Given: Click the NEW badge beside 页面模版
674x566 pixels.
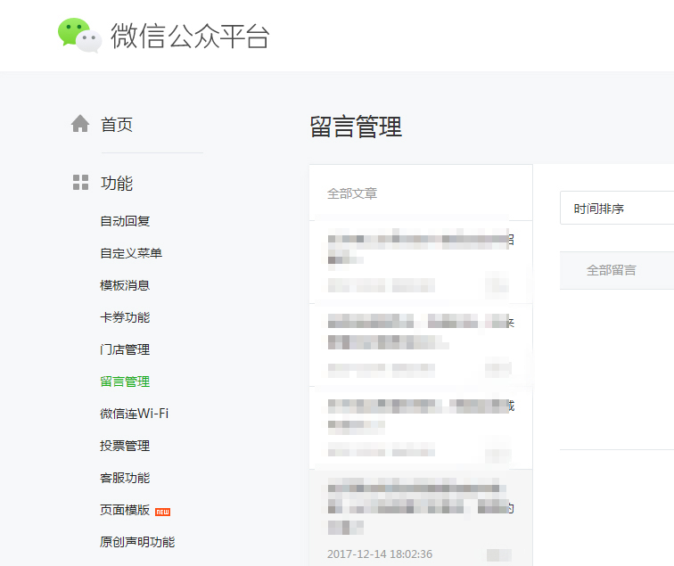Looking at the screenshot, I should [162, 512].
